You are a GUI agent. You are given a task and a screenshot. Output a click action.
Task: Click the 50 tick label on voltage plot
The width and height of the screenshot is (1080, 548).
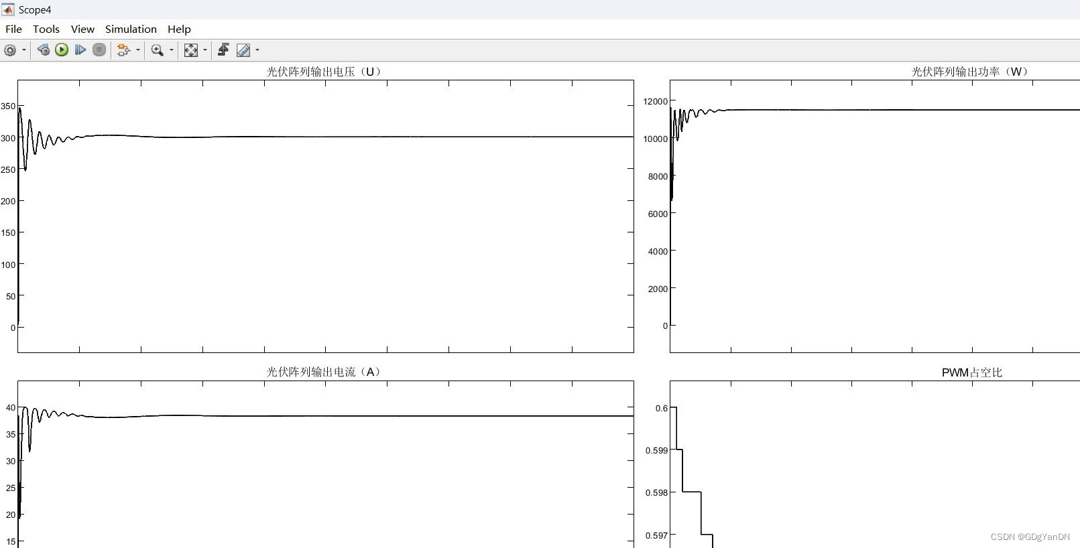[x=11, y=297]
